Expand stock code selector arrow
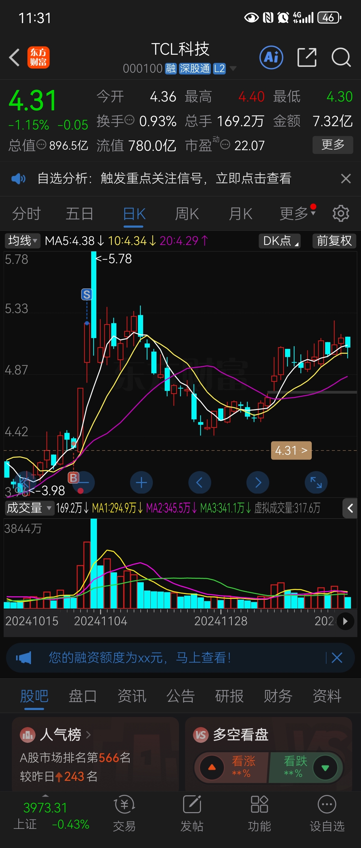361x848 pixels. point(233,68)
